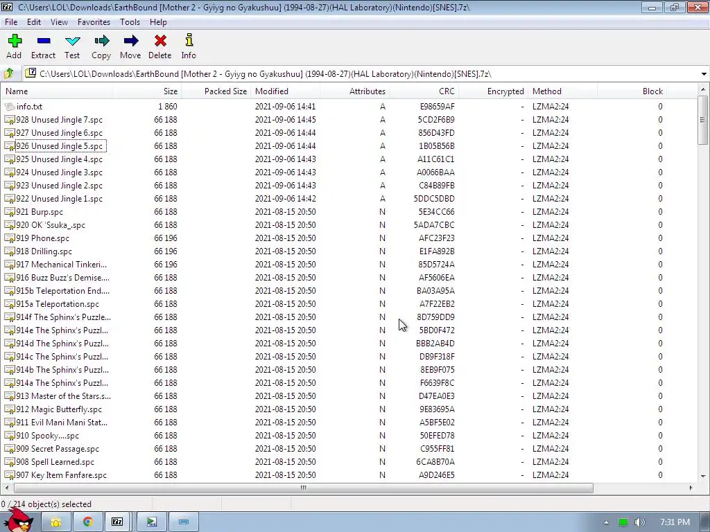Click the red Delete icon
Screen dimensions: 710x532
tap(160, 41)
